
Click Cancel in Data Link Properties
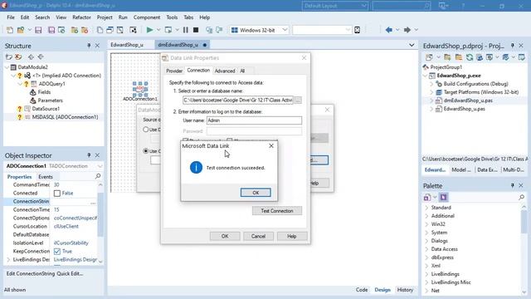point(258,236)
